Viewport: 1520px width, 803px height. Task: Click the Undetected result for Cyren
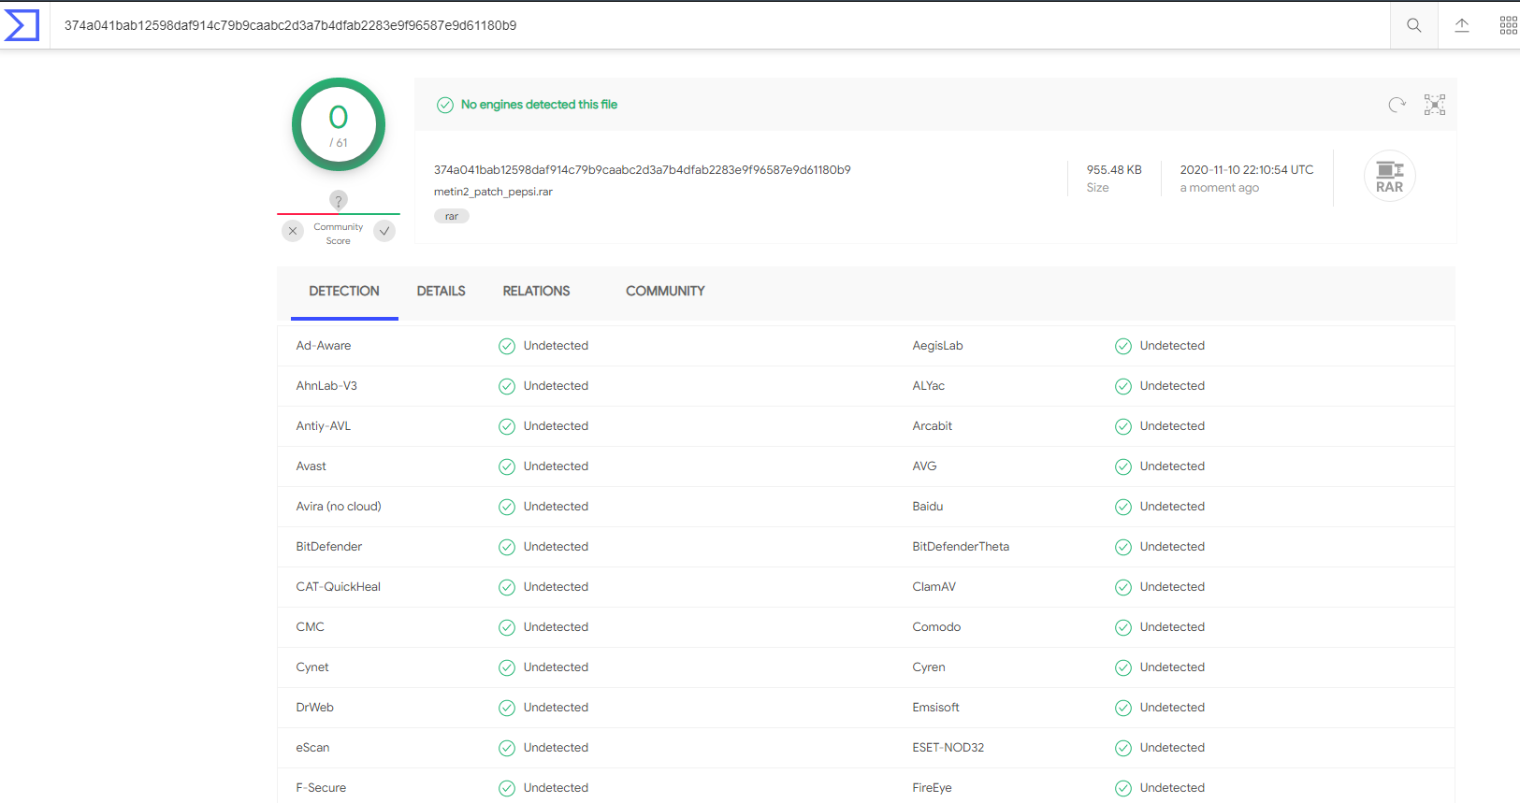(x=1172, y=667)
